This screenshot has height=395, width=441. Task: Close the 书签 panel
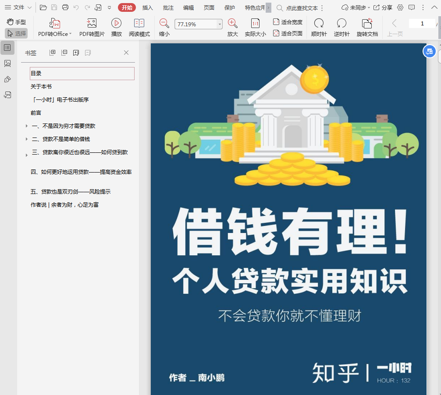coord(126,53)
